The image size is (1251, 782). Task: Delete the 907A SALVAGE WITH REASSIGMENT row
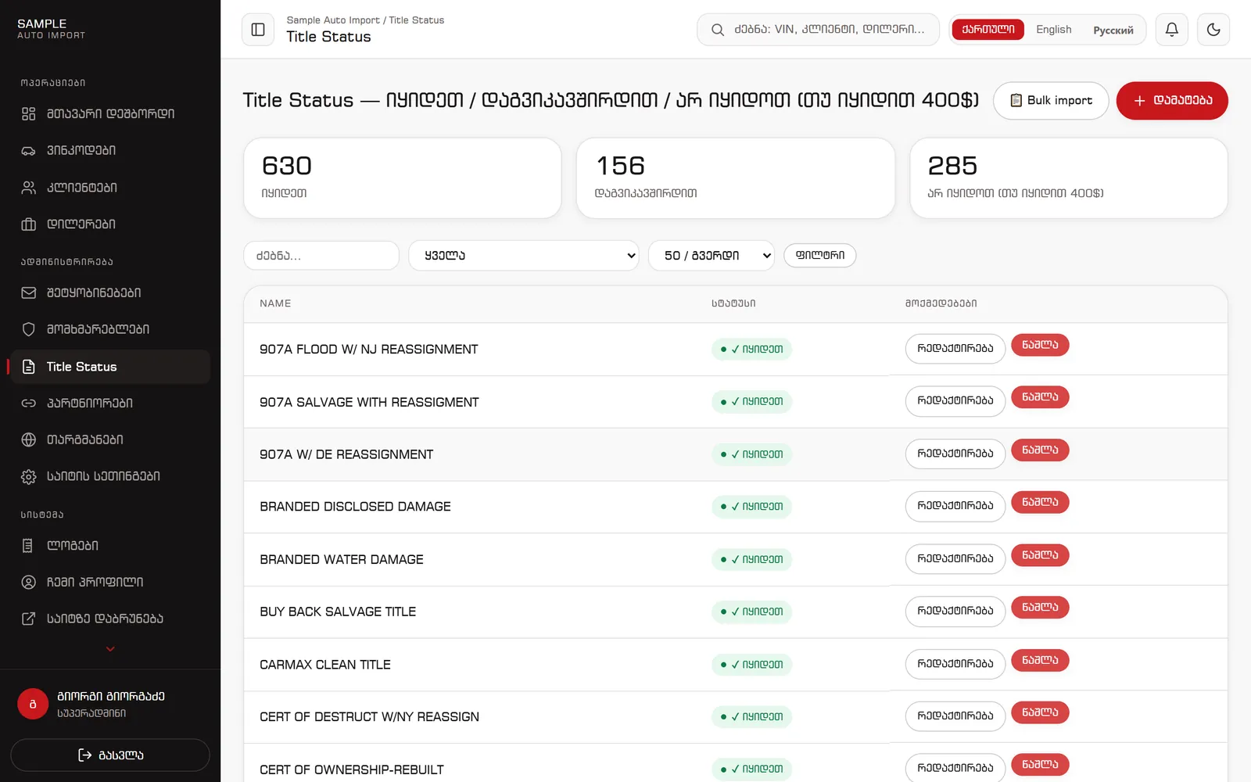tap(1040, 397)
